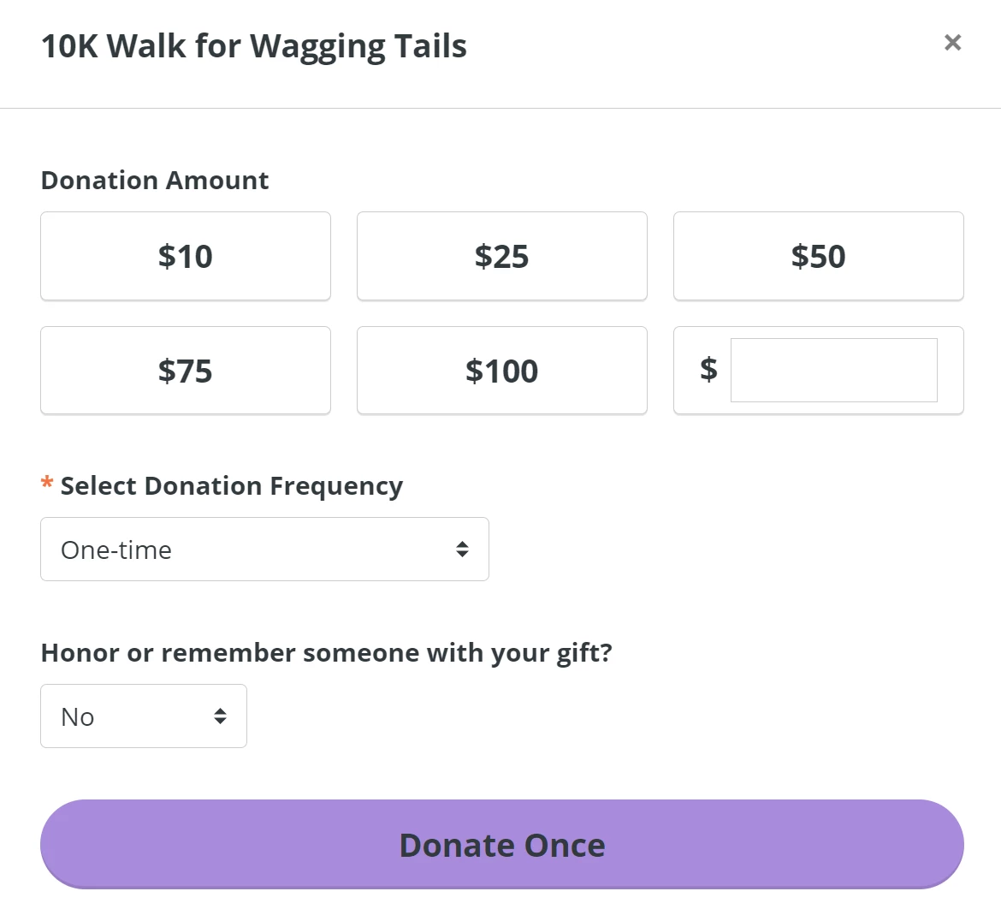This screenshot has width=1001, height=921.
Task: Click the up-down arrows on frequency selector
Action: [463, 549]
